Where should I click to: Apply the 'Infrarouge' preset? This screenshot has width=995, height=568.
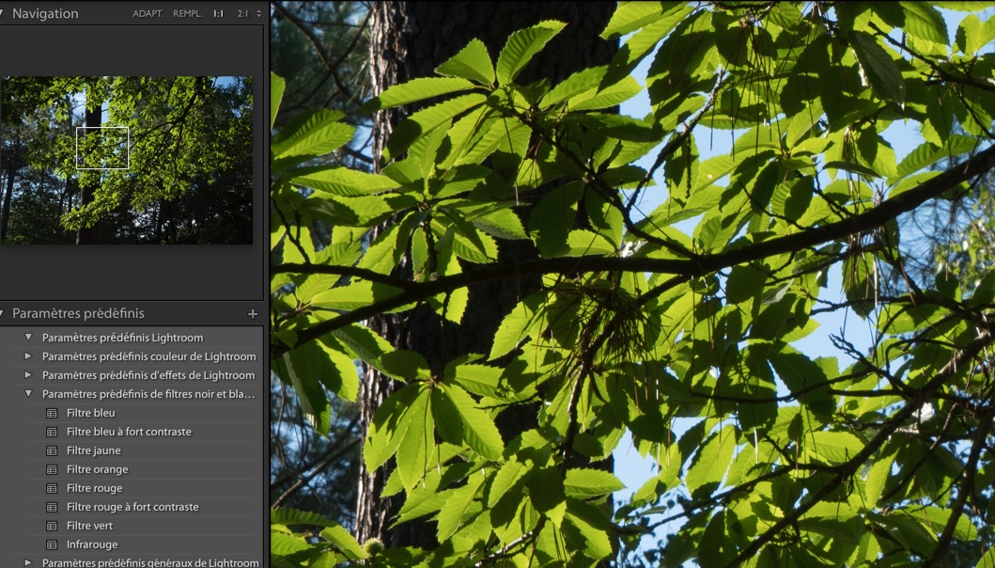(x=92, y=544)
